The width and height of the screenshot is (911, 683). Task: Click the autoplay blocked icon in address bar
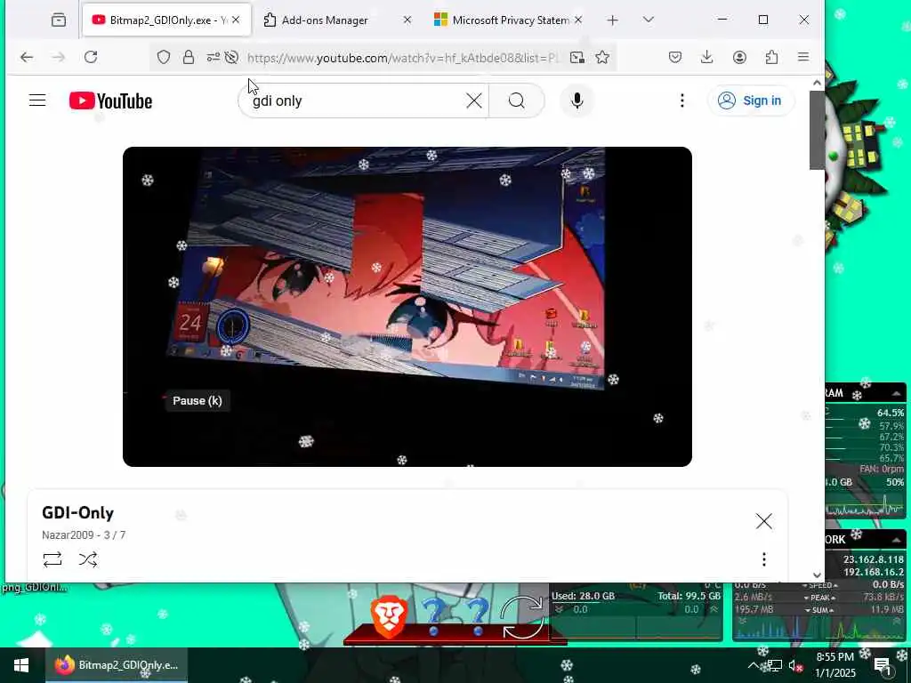[231, 57]
